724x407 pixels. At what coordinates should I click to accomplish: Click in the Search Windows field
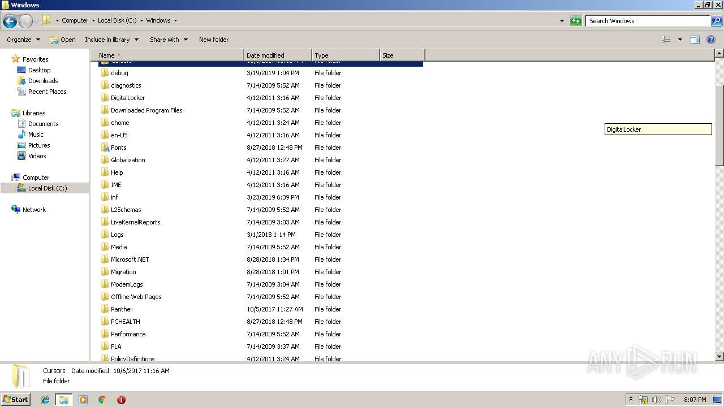coord(648,21)
